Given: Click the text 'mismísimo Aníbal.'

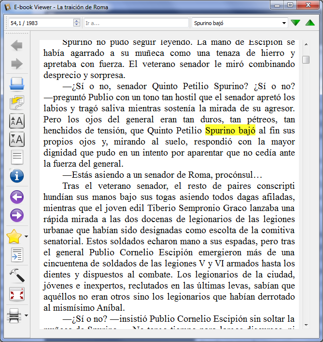Looking at the screenshot, I should (89, 307).
